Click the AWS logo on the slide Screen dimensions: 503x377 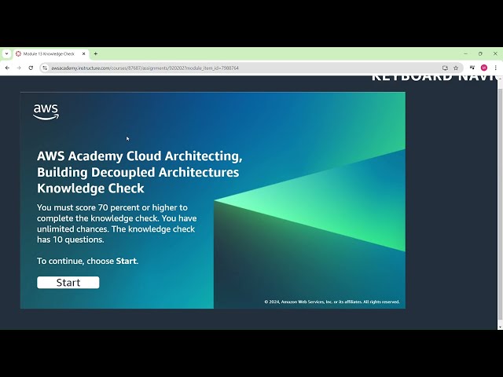pyautogui.click(x=46, y=112)
